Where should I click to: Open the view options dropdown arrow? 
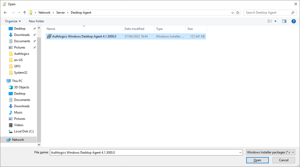click(x=276, y=21)
